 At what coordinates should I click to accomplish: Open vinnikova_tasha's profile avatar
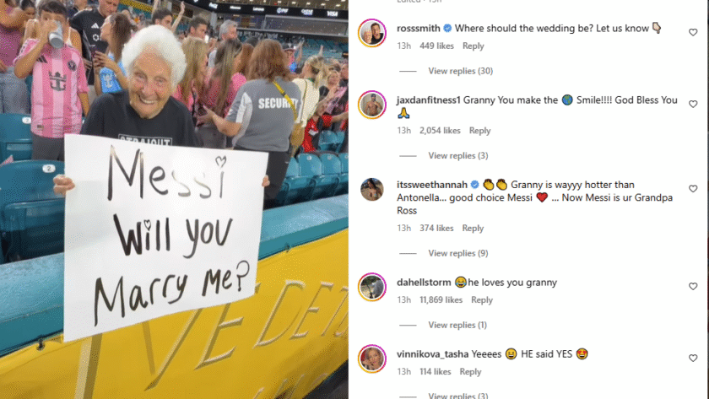pyautogui.click(x=372, y=359)
